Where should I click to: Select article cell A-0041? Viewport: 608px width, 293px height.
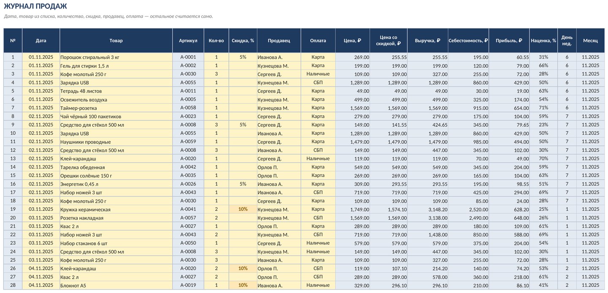pos(188,209)
